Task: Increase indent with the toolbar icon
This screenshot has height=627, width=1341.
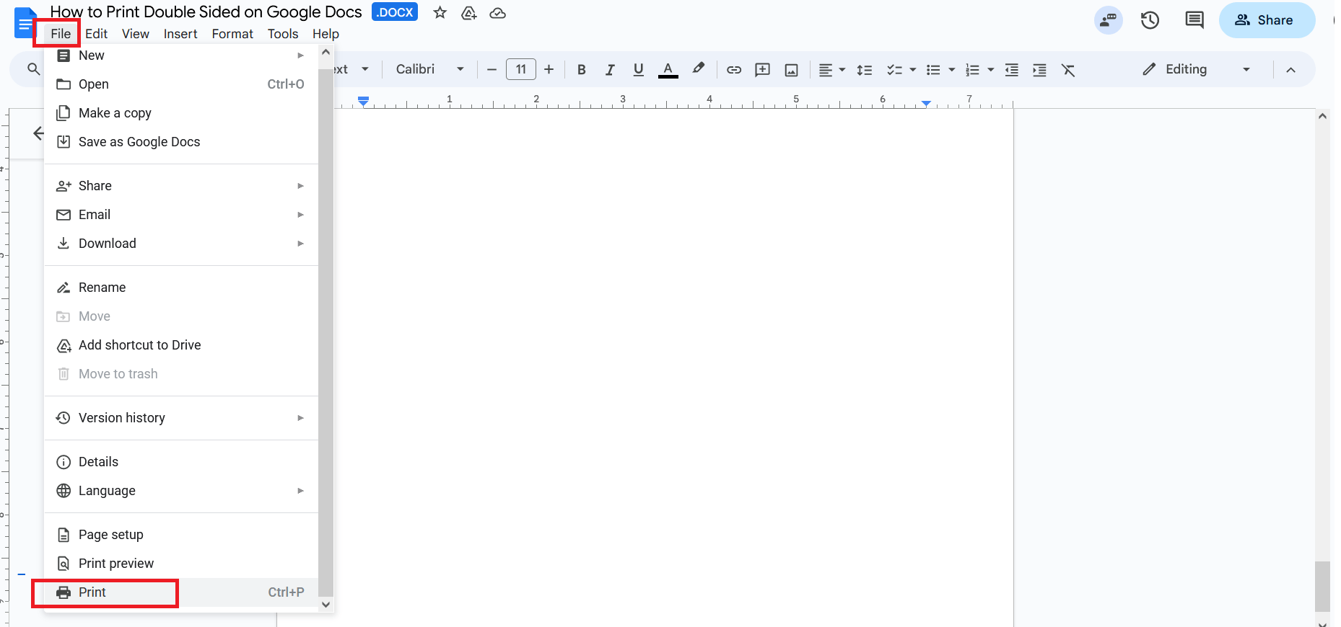Action: click(x=1039, y=69)
